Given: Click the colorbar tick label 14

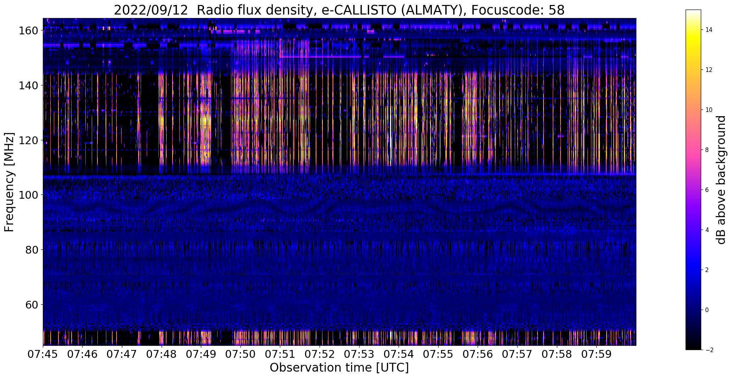Looking at the screenshot, I should (x=709, y=30).
